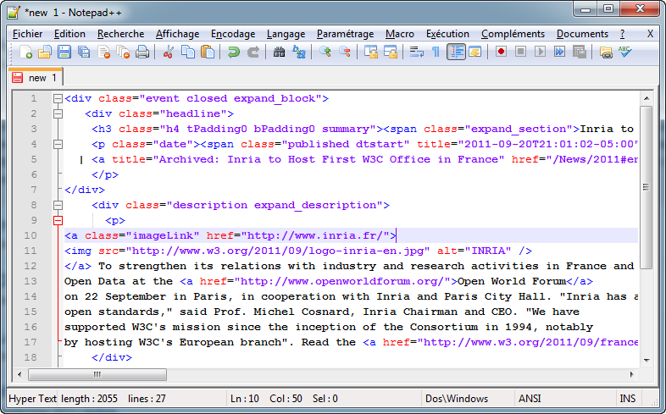Screen dimensions: 666x414
Task: Click the Cut scissors icon
Action: click(168, 52)
